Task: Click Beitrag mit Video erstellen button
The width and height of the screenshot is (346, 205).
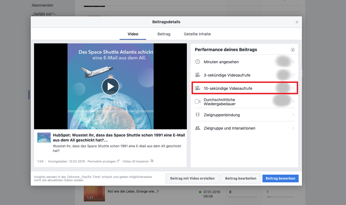Action: click(192, 178)
